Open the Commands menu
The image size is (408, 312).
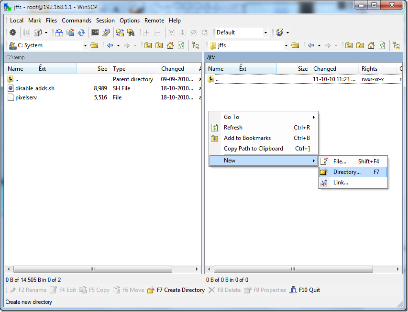[x=76, y=21]
